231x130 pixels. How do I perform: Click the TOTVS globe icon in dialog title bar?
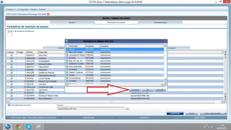click(x=67, y=41)
